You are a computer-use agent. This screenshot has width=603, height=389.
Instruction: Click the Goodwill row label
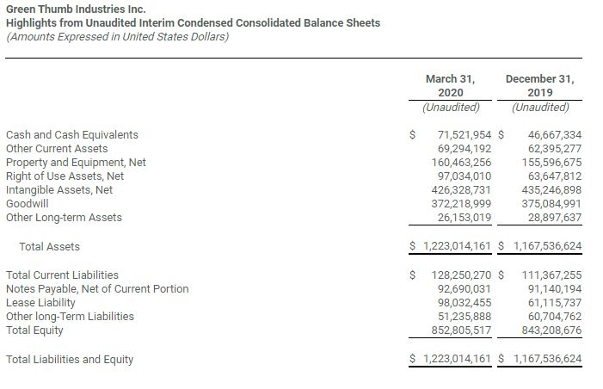[x=28, y=204]
